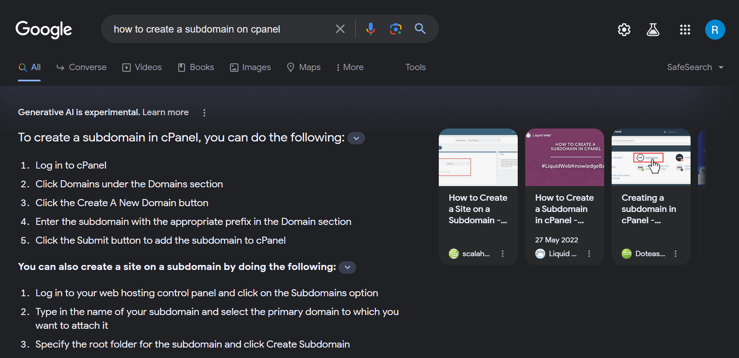Image resolution: width=739 pixels, height=358 pixels.
Task: Click the voice search microphone icon
Action: point(370,29)
